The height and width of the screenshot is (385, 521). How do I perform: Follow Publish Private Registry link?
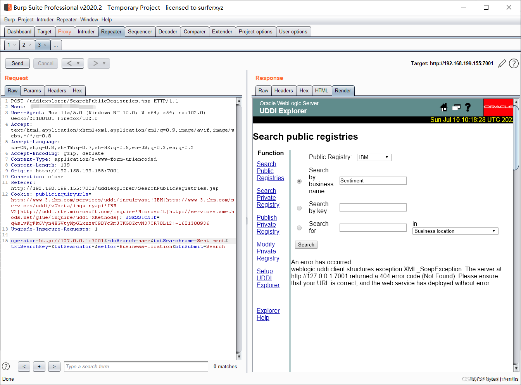[x=268, y=224]
